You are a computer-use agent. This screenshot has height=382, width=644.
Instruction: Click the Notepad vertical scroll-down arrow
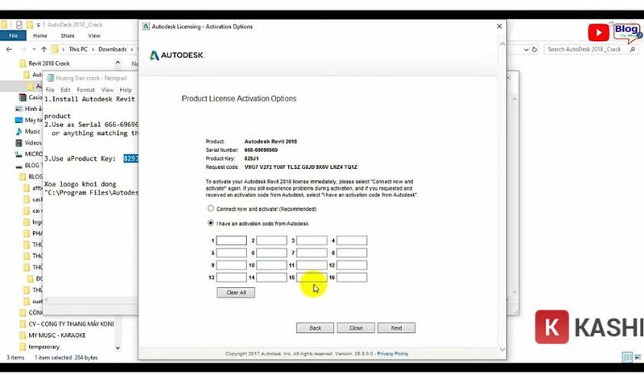point(514,292)
